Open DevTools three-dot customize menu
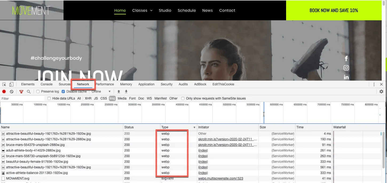Viewport: 387px width, 183px height. point(374,84)
